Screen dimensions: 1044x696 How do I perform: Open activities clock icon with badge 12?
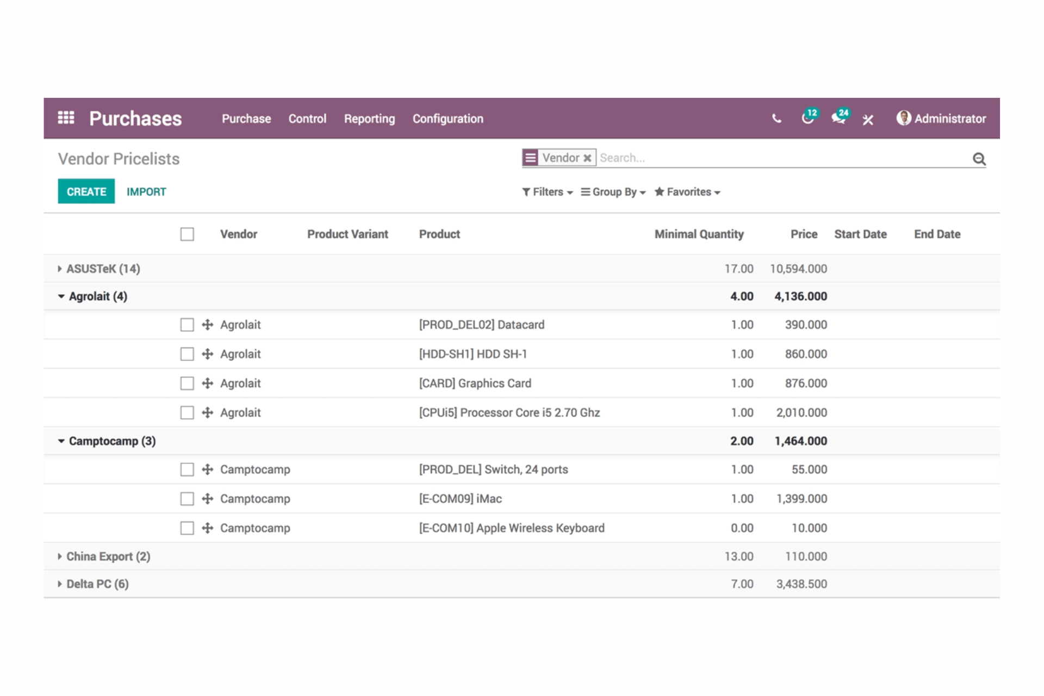pyautogui.click(x=809, y=116)
